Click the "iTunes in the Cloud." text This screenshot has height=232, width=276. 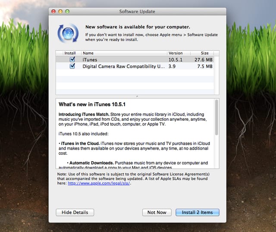[80, 144]
